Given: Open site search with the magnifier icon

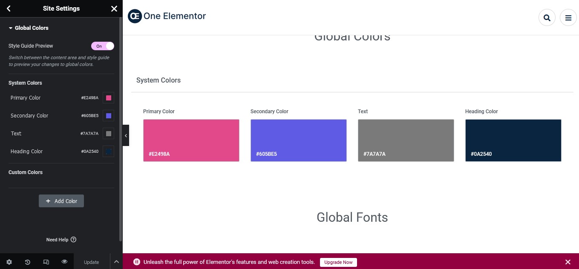Looking at the screenshot, I should coord(547,17).
